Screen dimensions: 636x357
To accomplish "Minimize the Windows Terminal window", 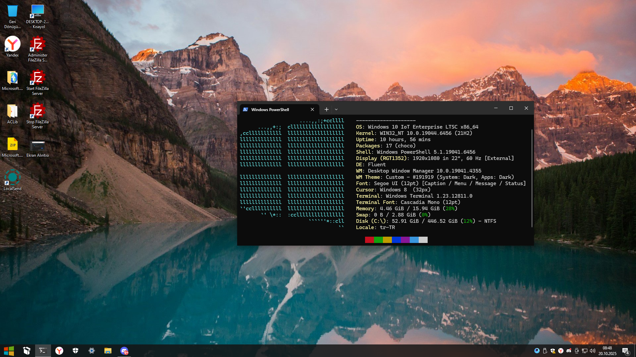I will click(496, 108).
